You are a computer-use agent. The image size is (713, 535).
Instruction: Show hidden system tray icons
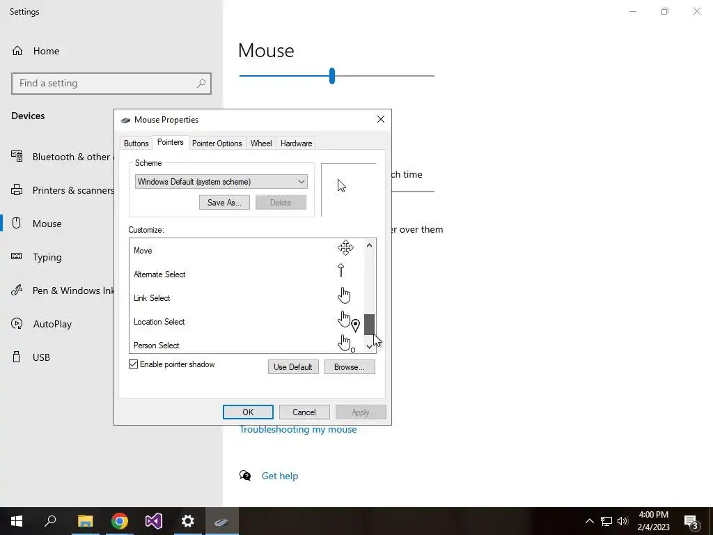(x=589, y=521)
